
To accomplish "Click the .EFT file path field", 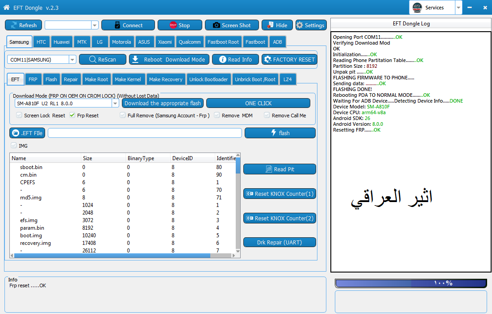I will point(145,133).
